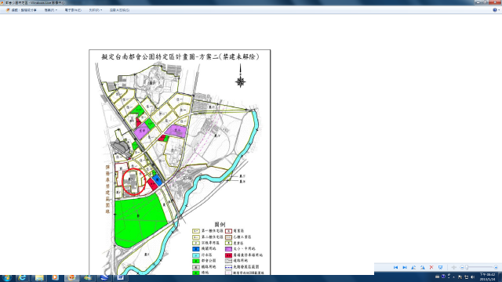Delete the photo with red X
The width and height of the screenshot is (502, 282).
click(x=431, y=267)
